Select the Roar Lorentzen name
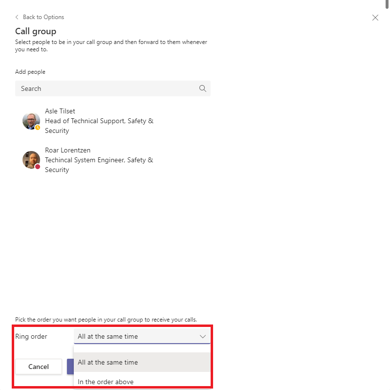Screen dimensions: 390x390 point(67,150)
